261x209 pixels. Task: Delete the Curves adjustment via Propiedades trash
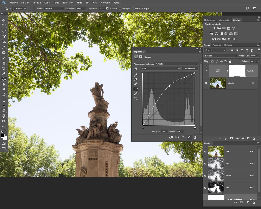(195, 137)
